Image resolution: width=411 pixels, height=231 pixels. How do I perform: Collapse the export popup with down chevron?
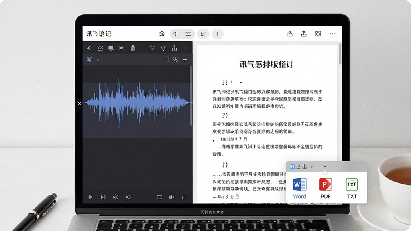(325, 166)
